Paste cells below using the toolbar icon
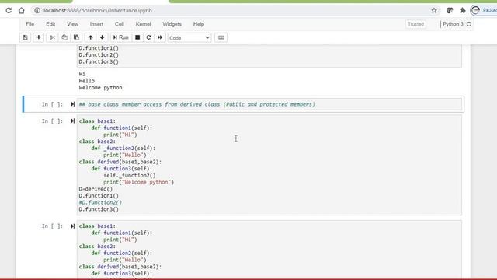Image resolution: width=497 pixels, height=280 pixels. (x=76, y=37)
